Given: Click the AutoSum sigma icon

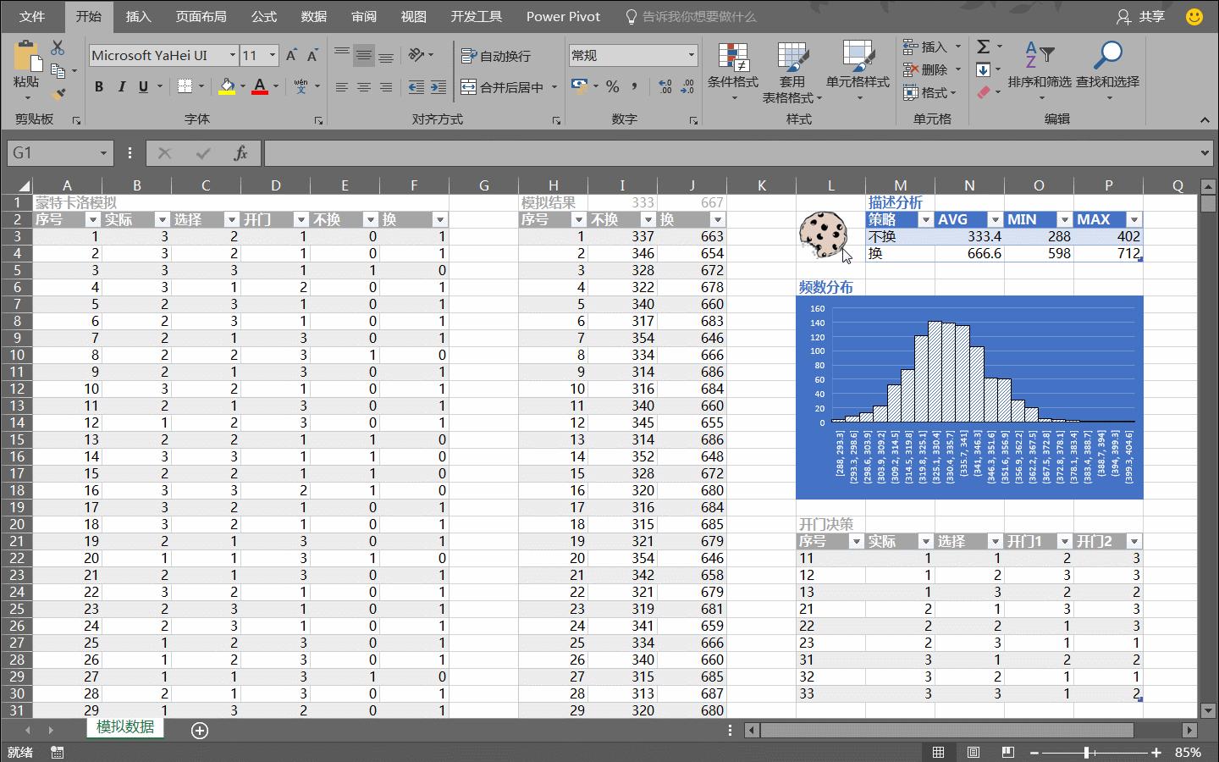Looking at the screenshot, I should pos(984,47).
